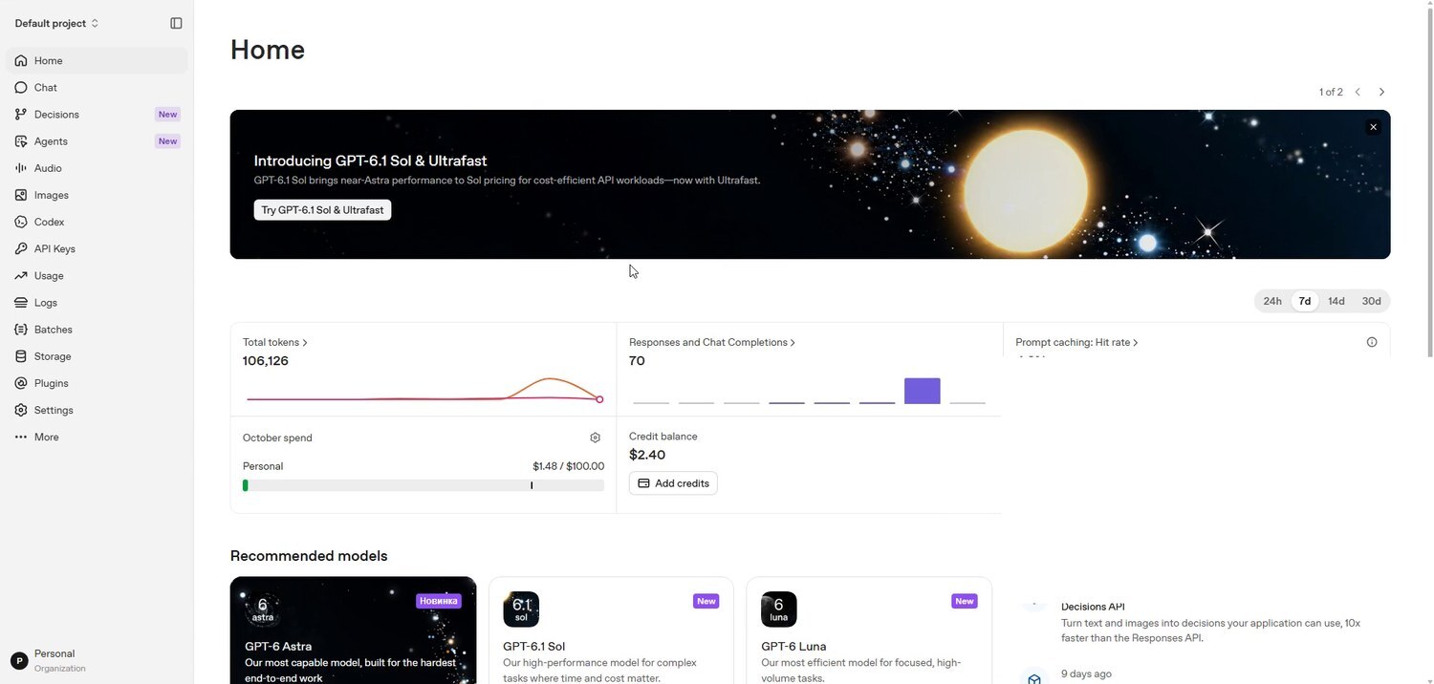Expand Prompt caching hit rate details

click(1076, 342)
